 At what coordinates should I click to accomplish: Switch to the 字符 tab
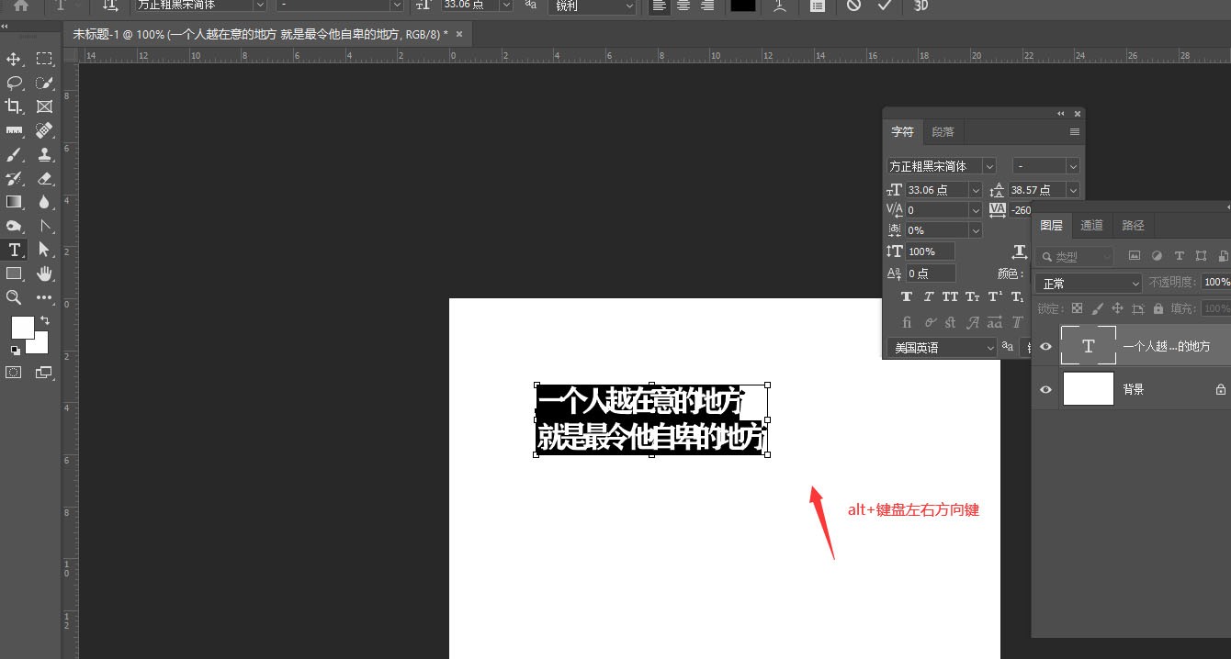902,132
